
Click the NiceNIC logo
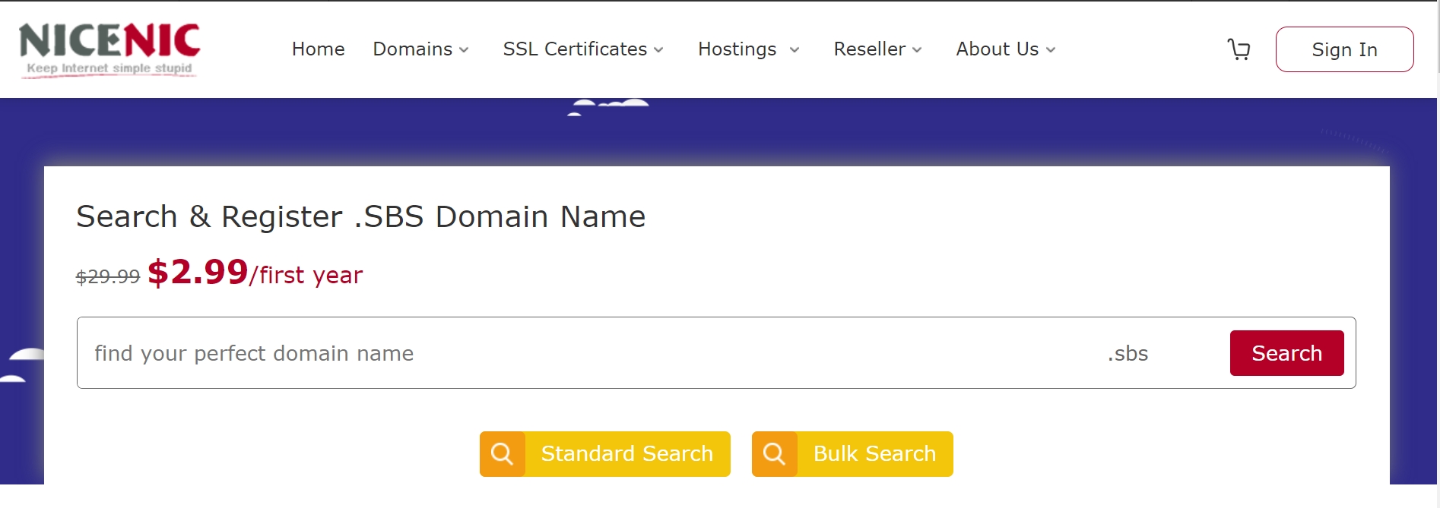[x=109, y=49]
